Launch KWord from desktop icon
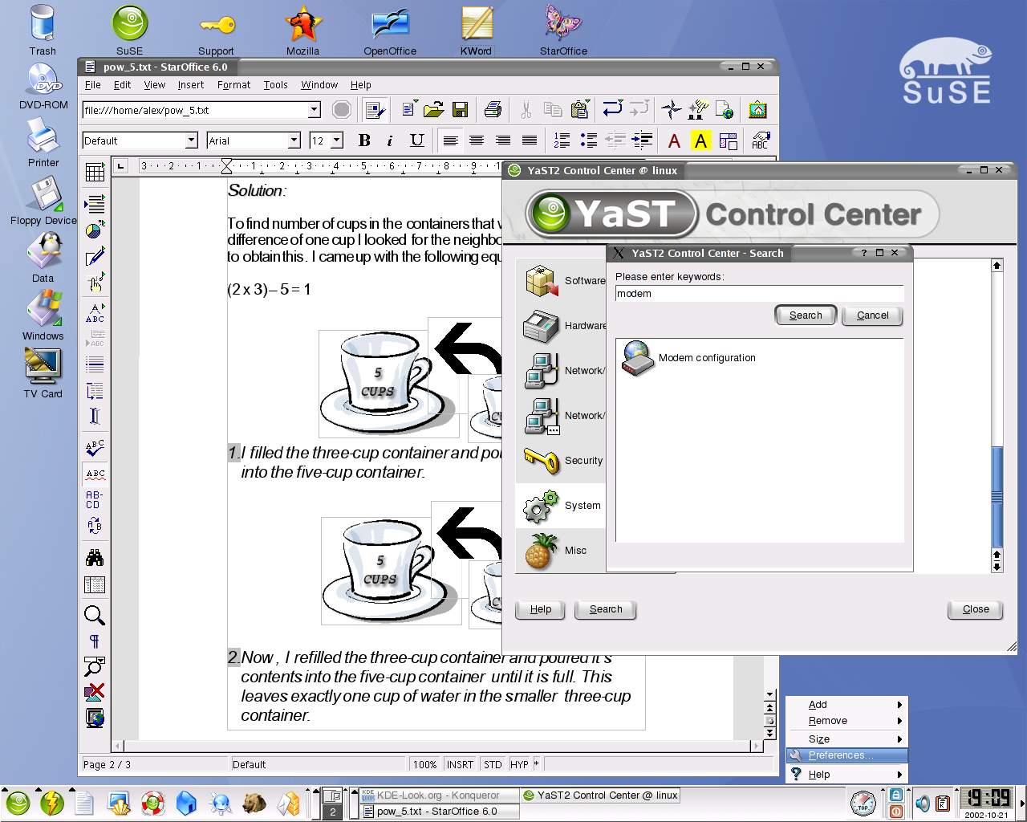The image size is (1027, 822). [x=477, y=30]
